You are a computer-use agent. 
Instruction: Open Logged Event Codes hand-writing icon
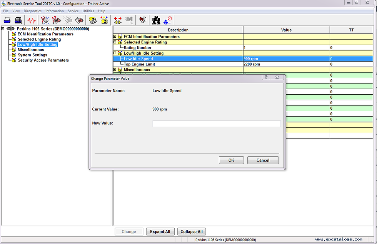coord(79,20)
